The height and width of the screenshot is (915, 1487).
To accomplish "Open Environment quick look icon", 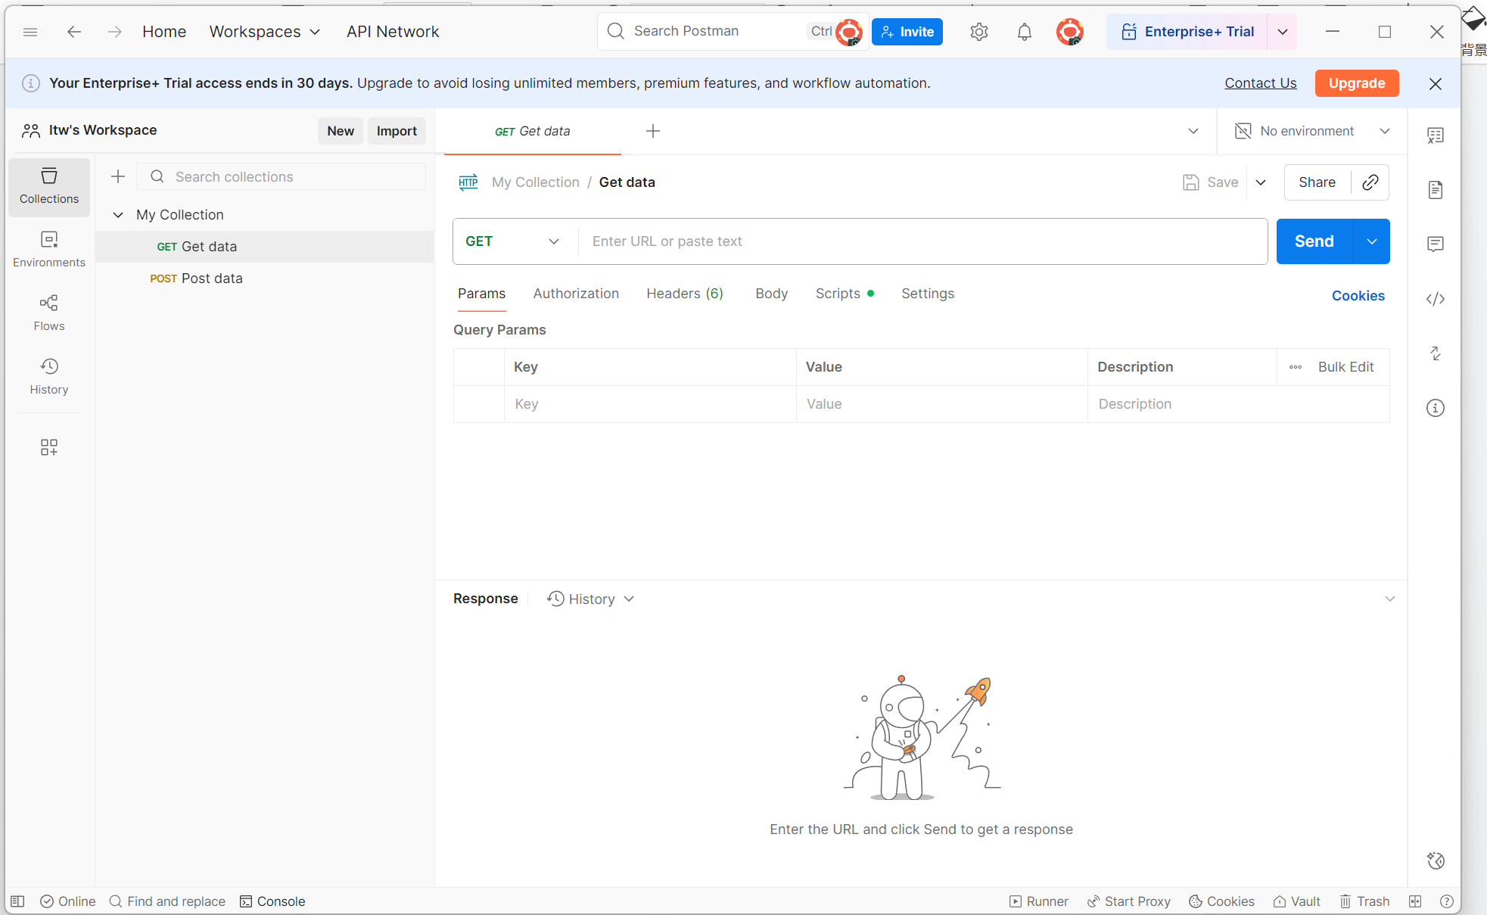I will (1436, 135).
